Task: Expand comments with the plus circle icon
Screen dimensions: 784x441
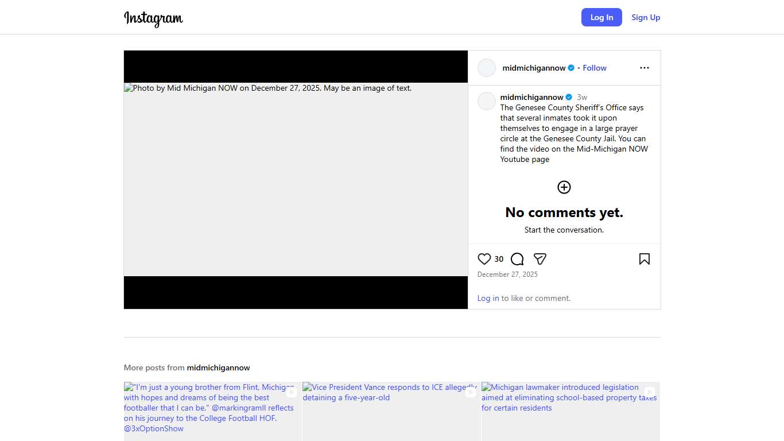Action: 564,187
